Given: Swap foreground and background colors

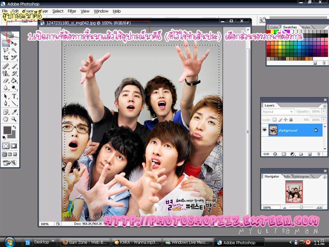Looking at the screenshot, I should (x=14, y=127).
